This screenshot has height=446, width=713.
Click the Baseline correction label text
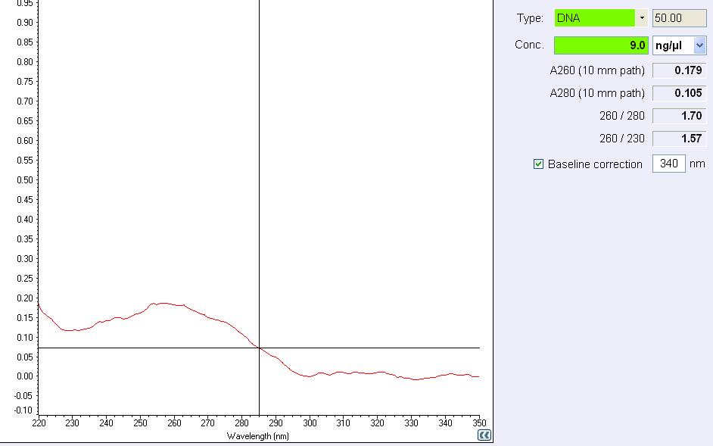[x=595, y=164]
